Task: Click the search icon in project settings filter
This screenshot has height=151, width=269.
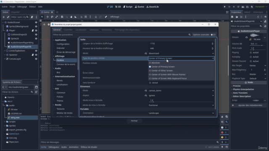Action: pyautogui.click(x=190, y=34)
